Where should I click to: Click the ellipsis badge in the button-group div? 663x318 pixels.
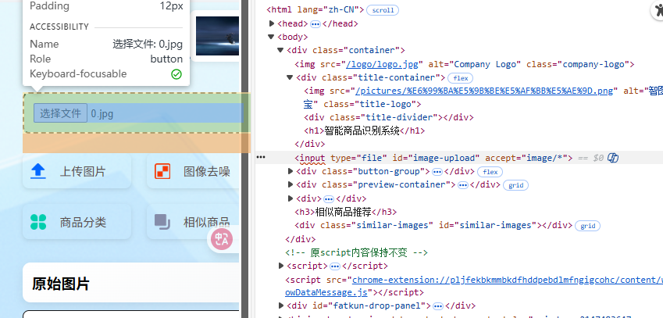[x=437, y=172]
